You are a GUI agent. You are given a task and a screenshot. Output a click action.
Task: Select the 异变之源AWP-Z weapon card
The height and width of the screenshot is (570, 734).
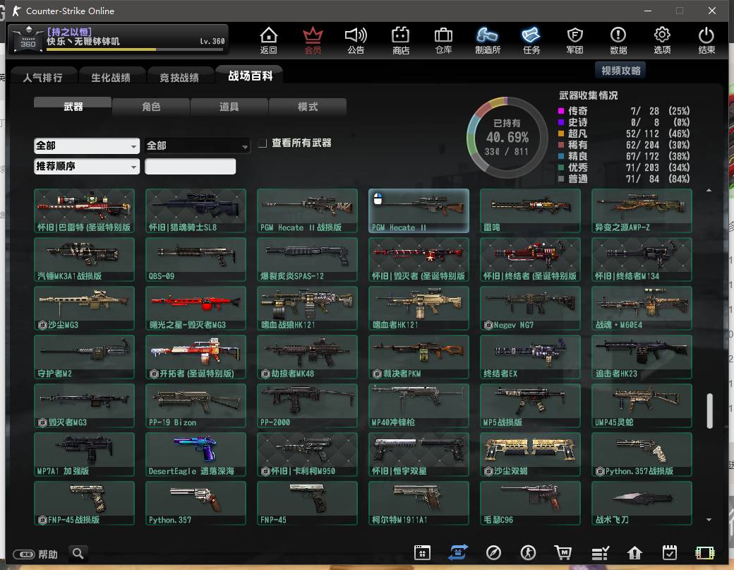[x=642, y=210]
